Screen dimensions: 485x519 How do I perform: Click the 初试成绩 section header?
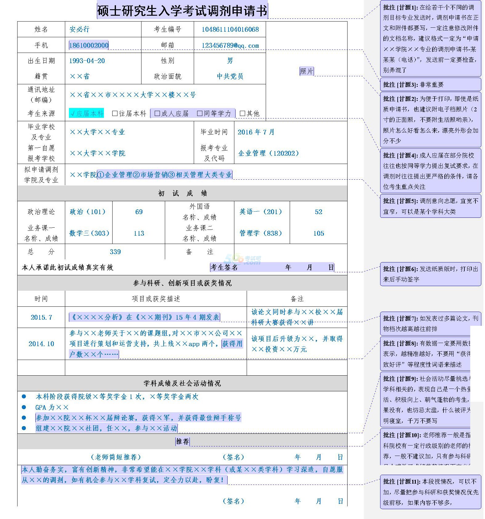[182, 193]
